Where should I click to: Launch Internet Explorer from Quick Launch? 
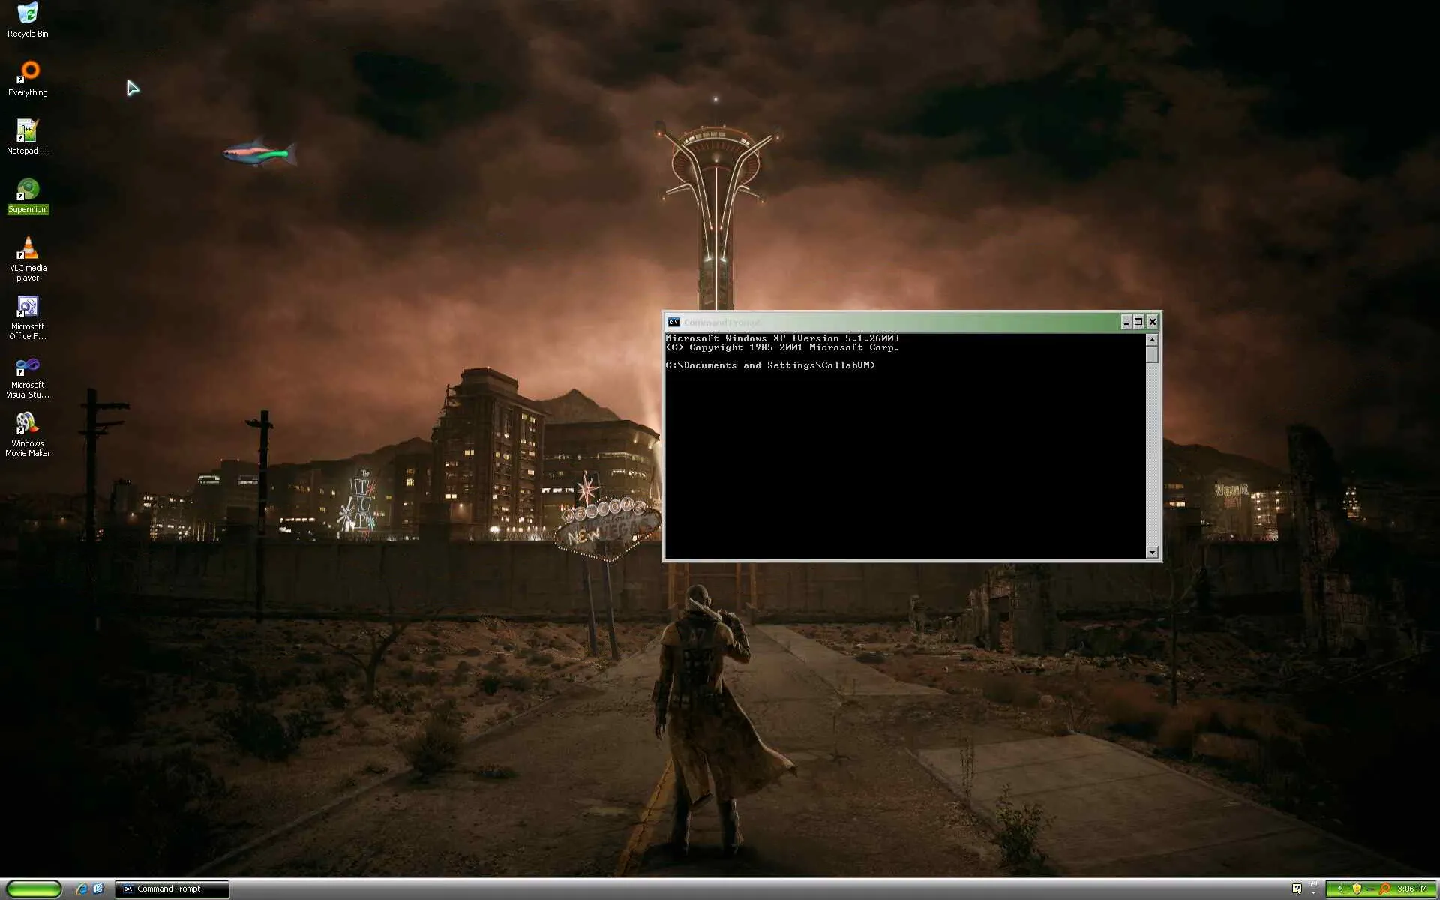pos(82,889)
